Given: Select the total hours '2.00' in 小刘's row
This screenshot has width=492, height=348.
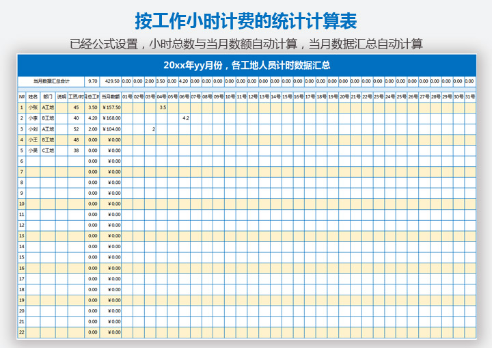Looking at the screenshot, I should pos(92,129).
